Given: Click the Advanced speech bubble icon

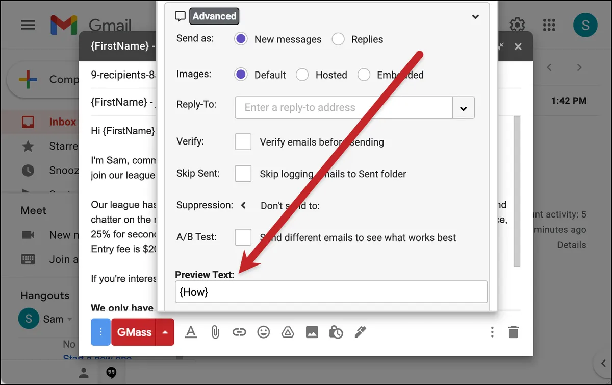Looking at the screenshot, I should (x=180, y=16).
